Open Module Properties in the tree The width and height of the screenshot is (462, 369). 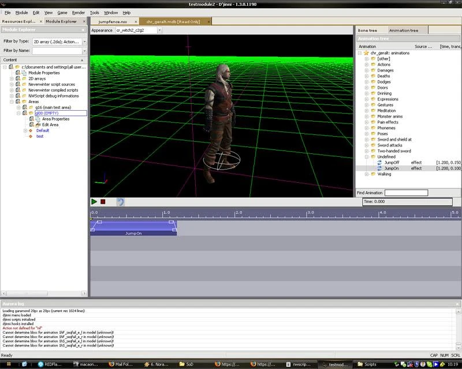pos(44,73)
